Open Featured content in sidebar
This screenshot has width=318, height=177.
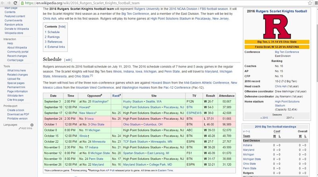[15, 16]
